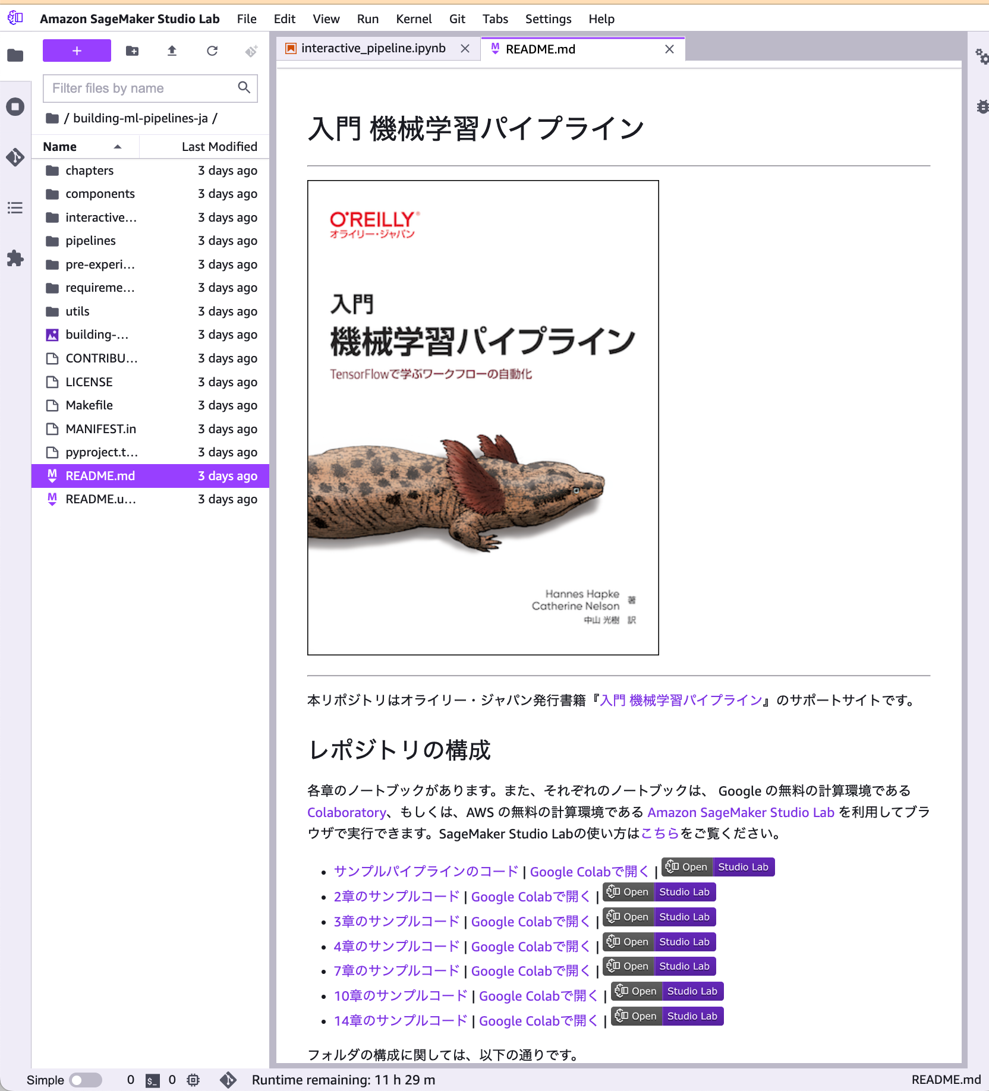Click the new launcher plus button
The width and height of the screenshot is (989, 1091).
77,51
